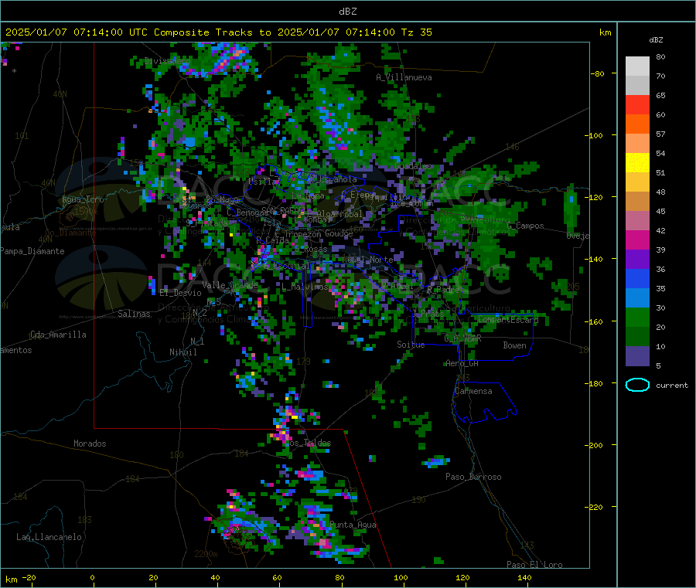Click the 'Cda_Amarilla' map label

click(58, 335)
